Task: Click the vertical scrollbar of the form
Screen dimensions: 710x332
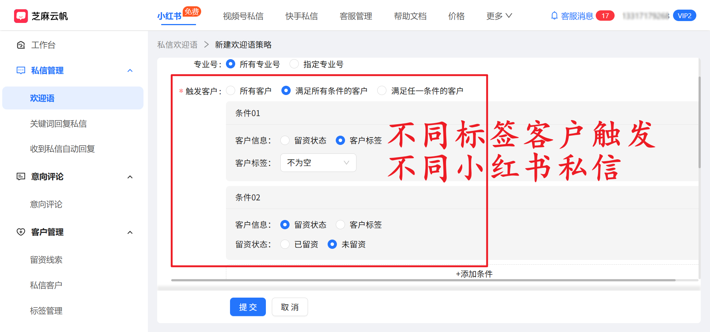Action: (x=699, y=122)
